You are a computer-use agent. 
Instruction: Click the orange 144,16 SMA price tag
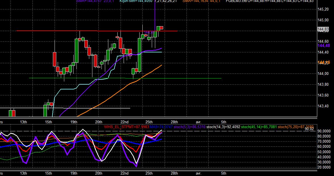point(323,62)
